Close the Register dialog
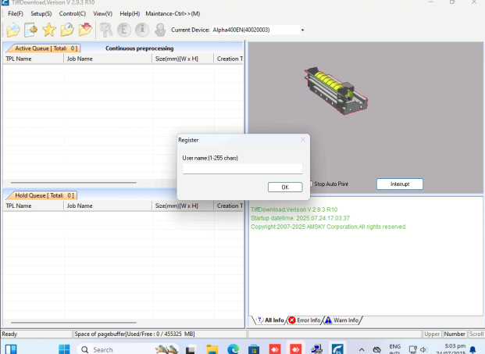The width and height of the screenshot is (485, 354). click(x=303, y=140)
